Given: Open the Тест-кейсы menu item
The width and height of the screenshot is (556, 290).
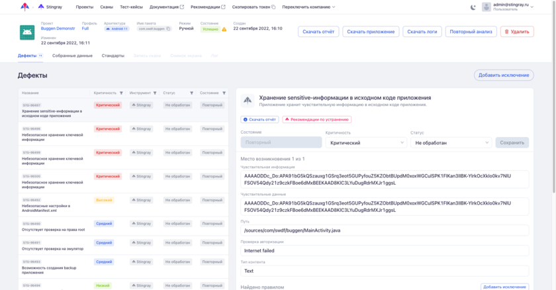Looking at the screenshot, I should pyautogui.click(x=132, y=7).
